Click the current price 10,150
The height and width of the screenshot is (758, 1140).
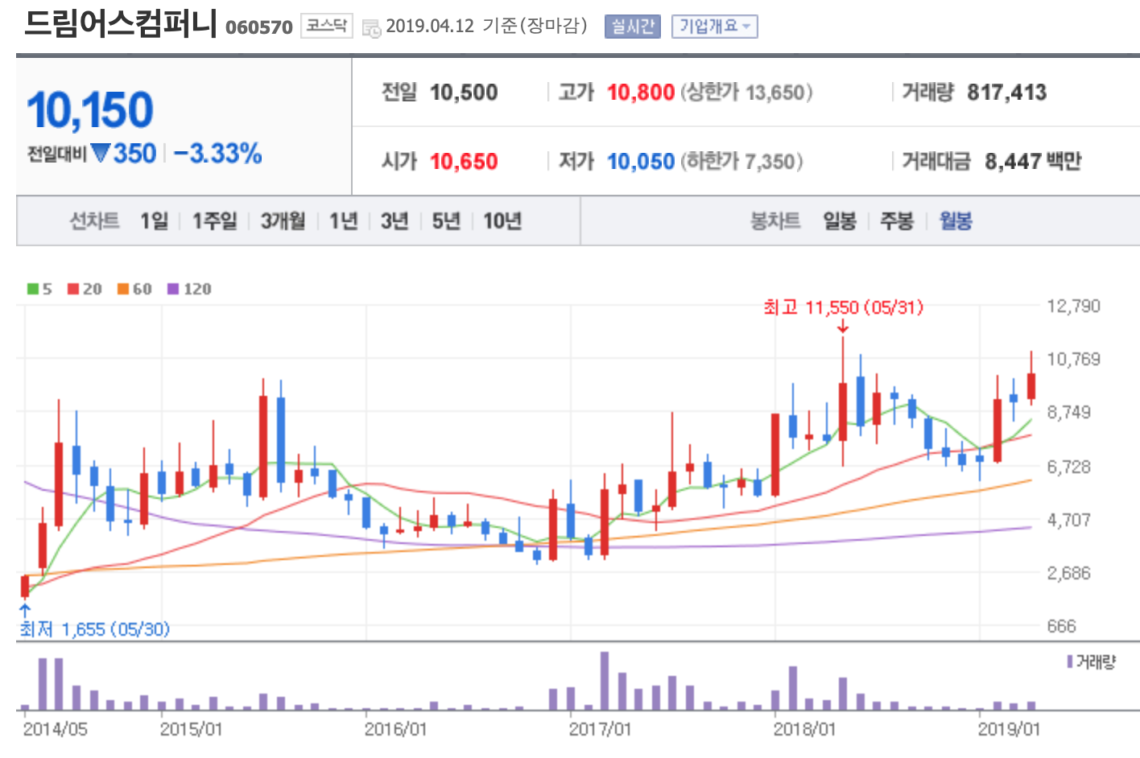(x=90, y=110)
